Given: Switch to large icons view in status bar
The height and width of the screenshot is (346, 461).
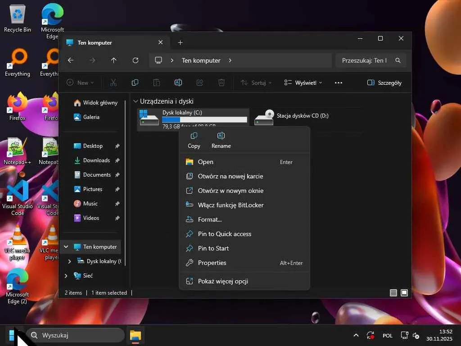Looking at the screenshot, I should click(404, 293).
